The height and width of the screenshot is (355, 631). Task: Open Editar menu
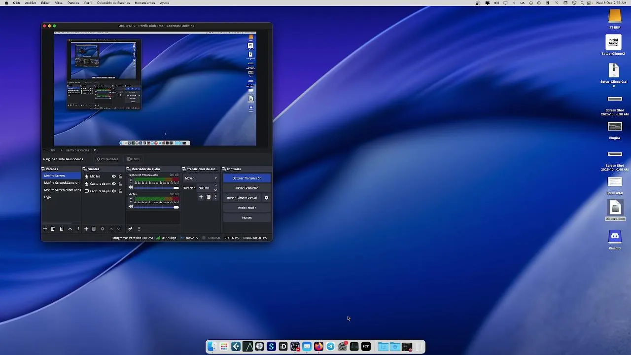tap(45, 3)
